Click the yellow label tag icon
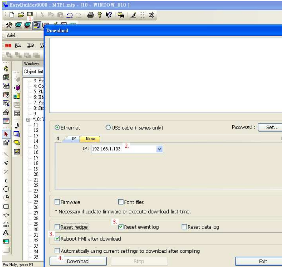This screenshot has width=282, height=267. pyautogui.click(x=17, y=143)
